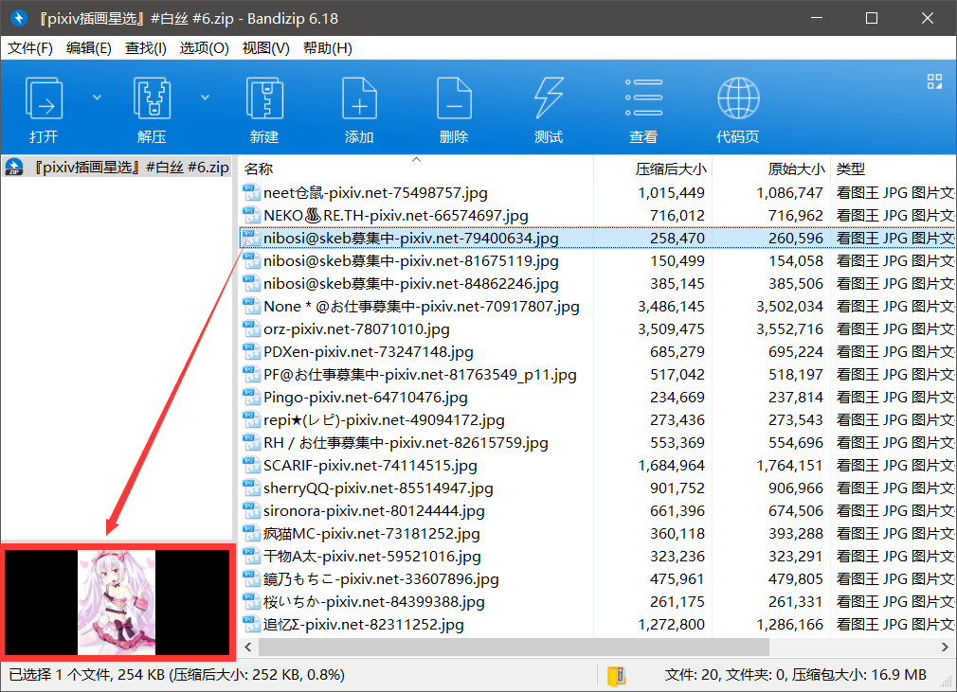
Task: Maximize the Bandizip window
Action: coord(872,18)
